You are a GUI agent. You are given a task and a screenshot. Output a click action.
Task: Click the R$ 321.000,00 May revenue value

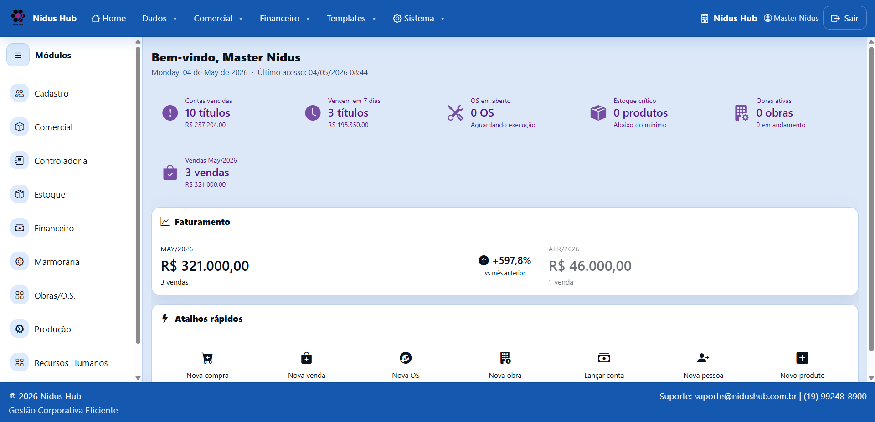205,266
